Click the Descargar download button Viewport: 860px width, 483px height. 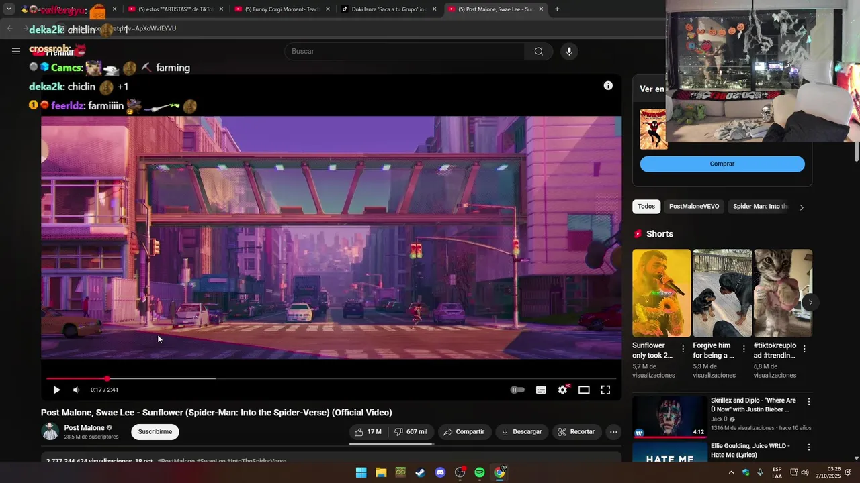[521, 432]
